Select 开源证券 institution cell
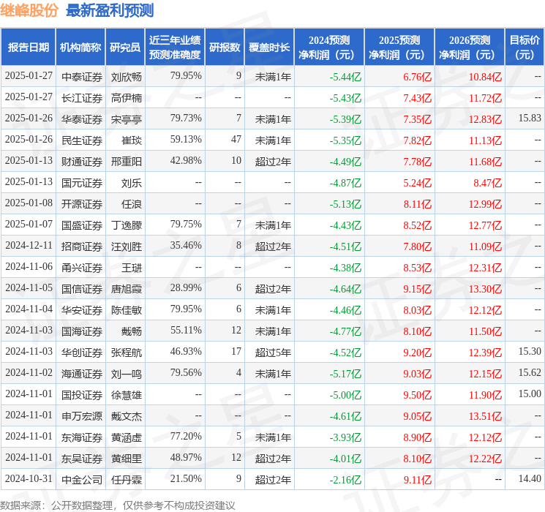The width and height of the screenshot is (545, 512). [x=82, y=204]
